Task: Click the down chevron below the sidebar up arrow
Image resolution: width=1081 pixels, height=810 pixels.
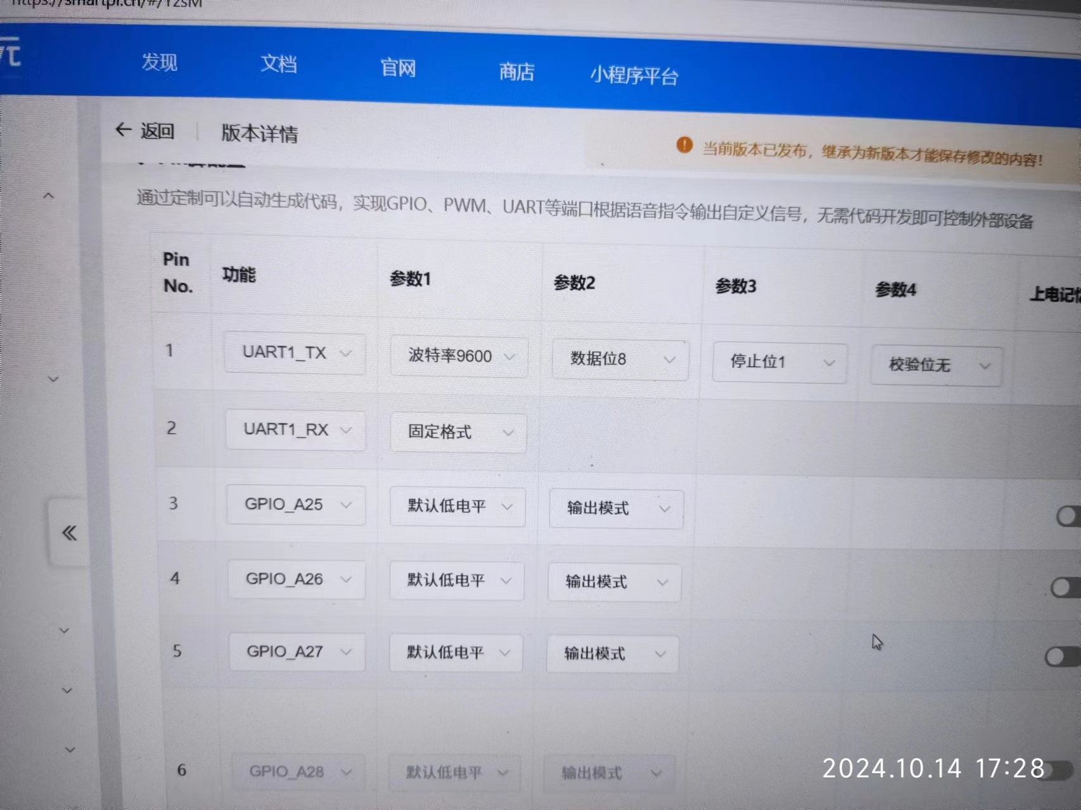Action: [53, 378]
